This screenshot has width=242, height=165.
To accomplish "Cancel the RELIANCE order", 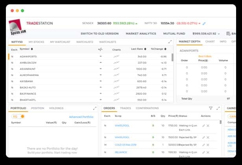I will pos(208,152).
